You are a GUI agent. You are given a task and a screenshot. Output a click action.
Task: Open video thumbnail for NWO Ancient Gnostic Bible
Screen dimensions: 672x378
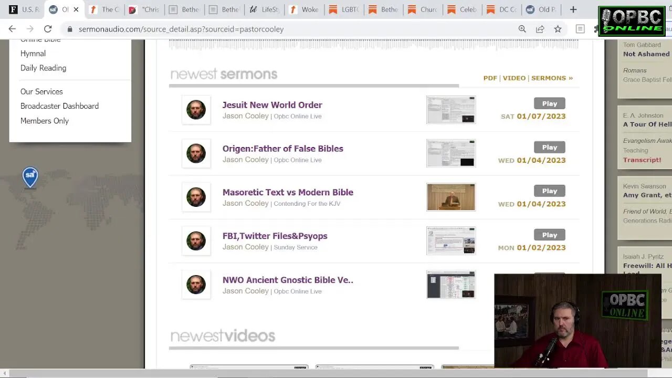coord(451,285)
